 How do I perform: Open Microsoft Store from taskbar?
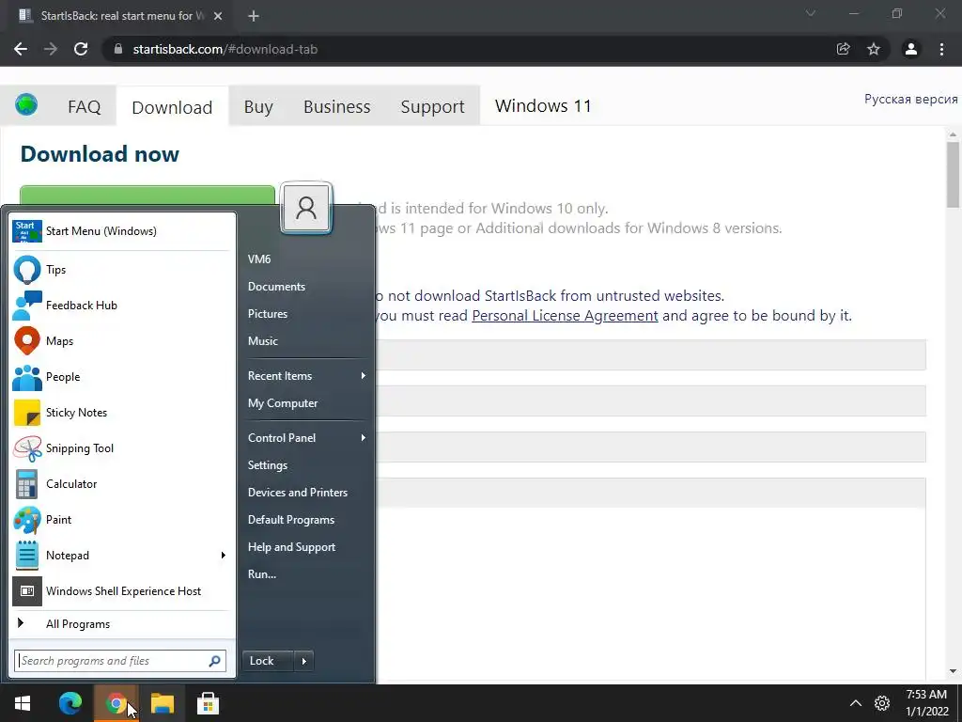pos(208,703)
